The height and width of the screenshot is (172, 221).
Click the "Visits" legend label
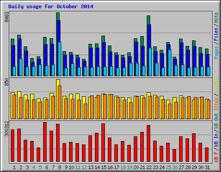click(216, 85)
